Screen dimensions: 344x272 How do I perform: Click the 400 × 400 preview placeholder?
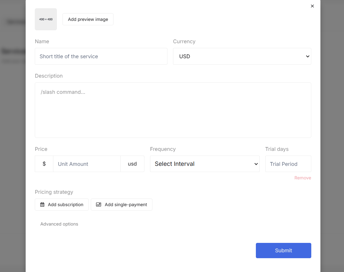[x=46, y=19]
